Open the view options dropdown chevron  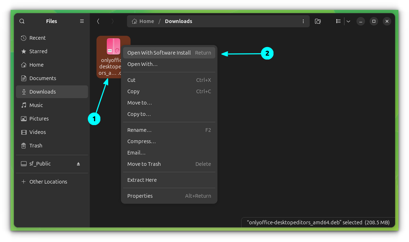pyautogui.click(x=348, y=21)
